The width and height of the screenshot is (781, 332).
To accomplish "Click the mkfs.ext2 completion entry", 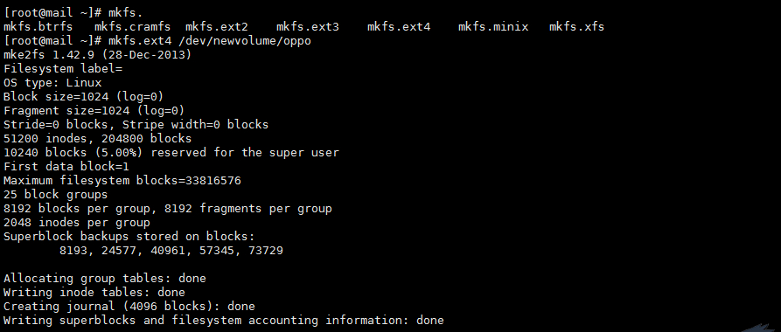I will (216, 27).
